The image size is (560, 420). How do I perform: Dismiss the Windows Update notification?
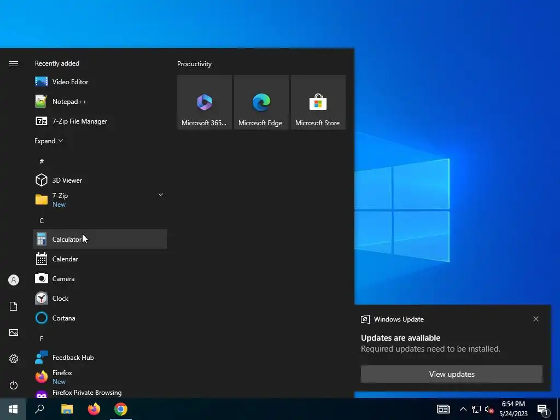click(x=536, y=319)
